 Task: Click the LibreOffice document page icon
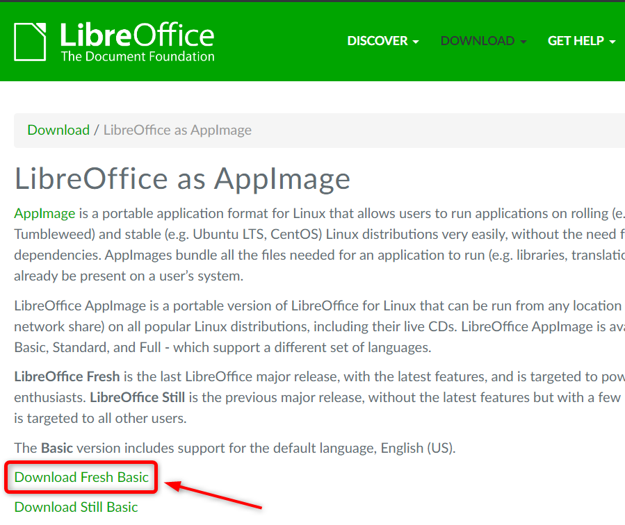click(29, 40)
